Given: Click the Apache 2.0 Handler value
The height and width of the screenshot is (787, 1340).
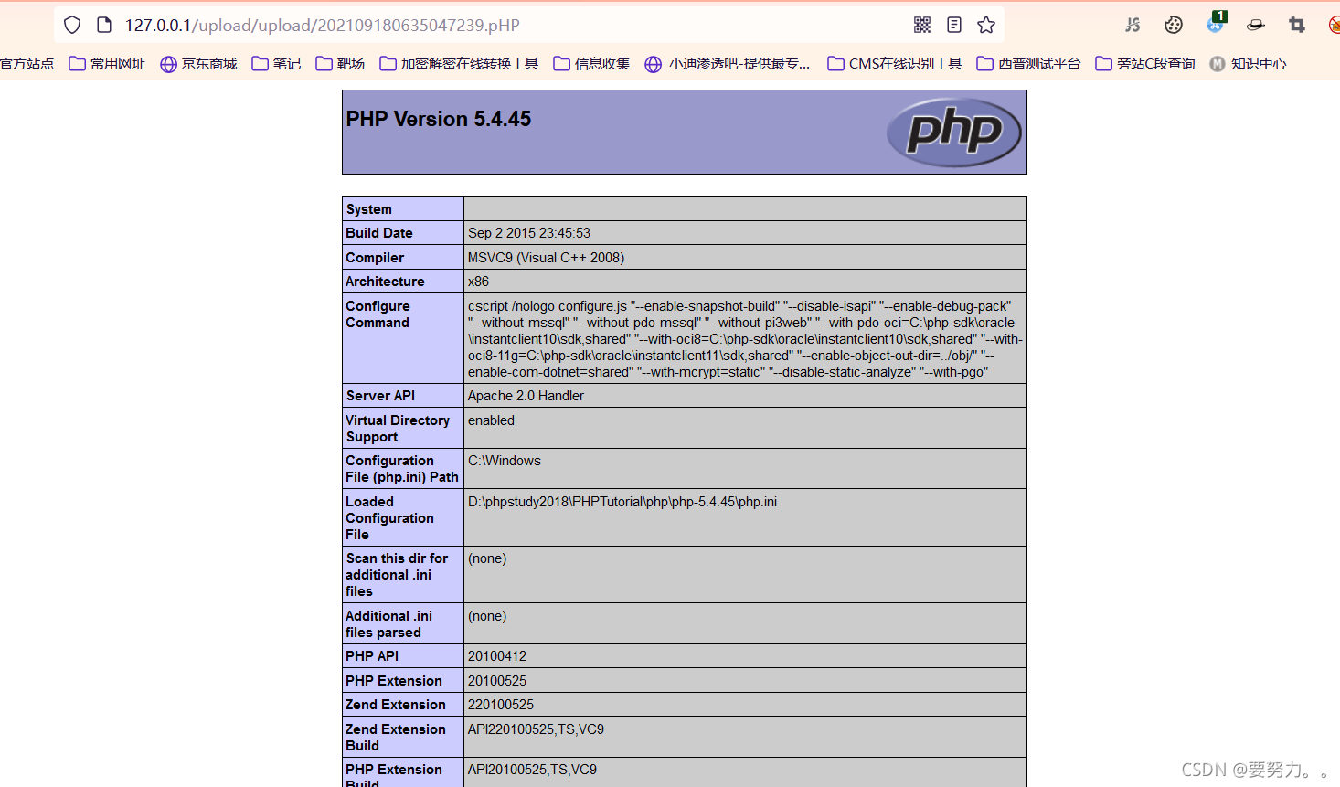Looking at the screenshot, I should [x=526, y=396].
